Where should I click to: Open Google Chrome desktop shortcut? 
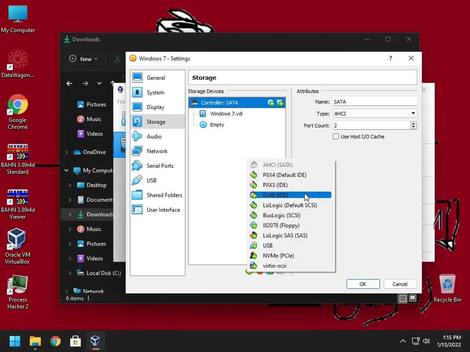[x=18, y=112]
